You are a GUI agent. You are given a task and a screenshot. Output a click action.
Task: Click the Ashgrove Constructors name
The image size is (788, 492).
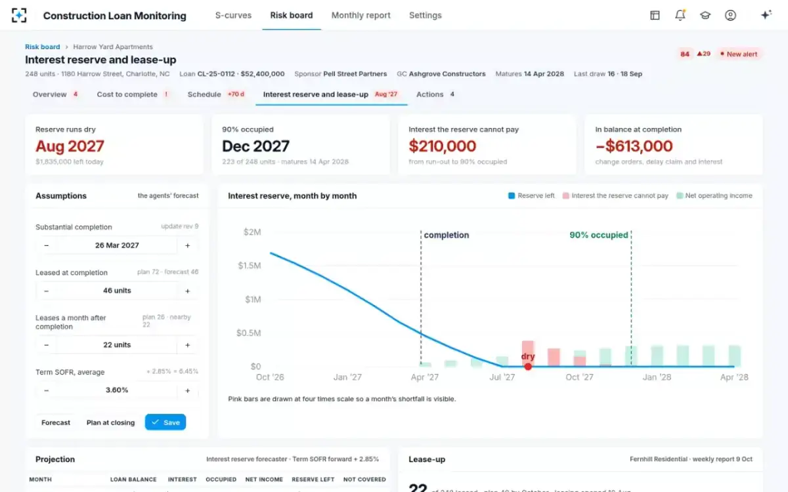click(447, 74)
